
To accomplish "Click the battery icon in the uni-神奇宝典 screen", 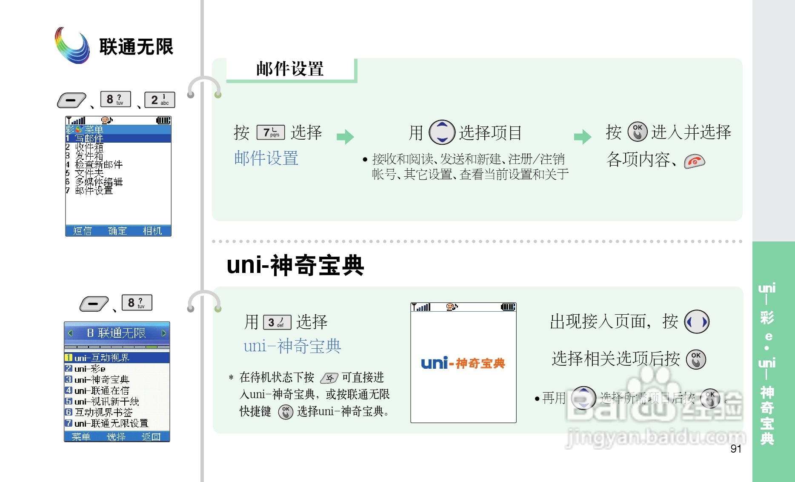I will coord(508,307).
